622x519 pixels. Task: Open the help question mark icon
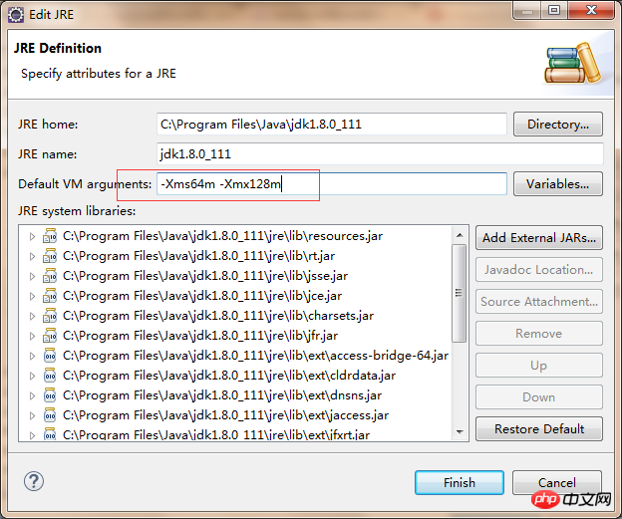[34, 481]
